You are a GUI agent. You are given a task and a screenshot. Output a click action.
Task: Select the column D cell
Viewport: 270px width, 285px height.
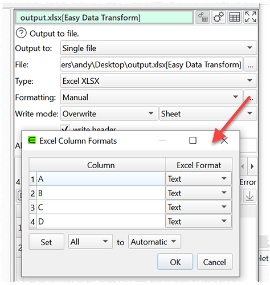point(101,221)
